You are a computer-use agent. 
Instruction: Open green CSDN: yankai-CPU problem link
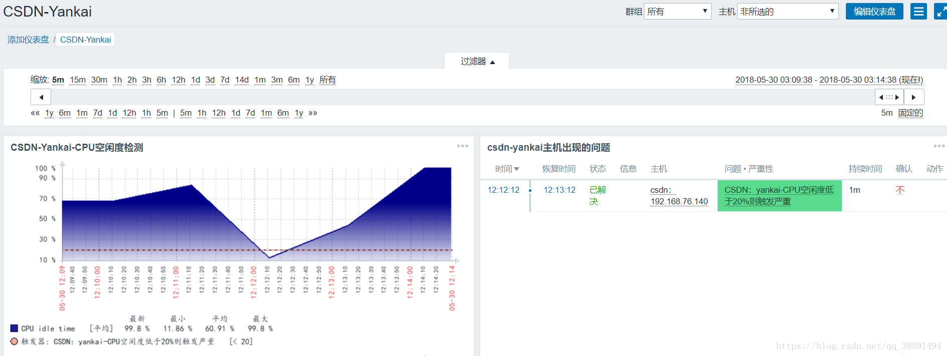click(x=779, y=196)
